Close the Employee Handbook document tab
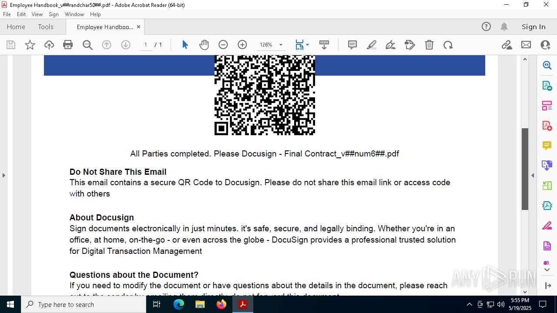Image resolution: width=557 pixels, height=313 pixels. [x=138, y=27]
